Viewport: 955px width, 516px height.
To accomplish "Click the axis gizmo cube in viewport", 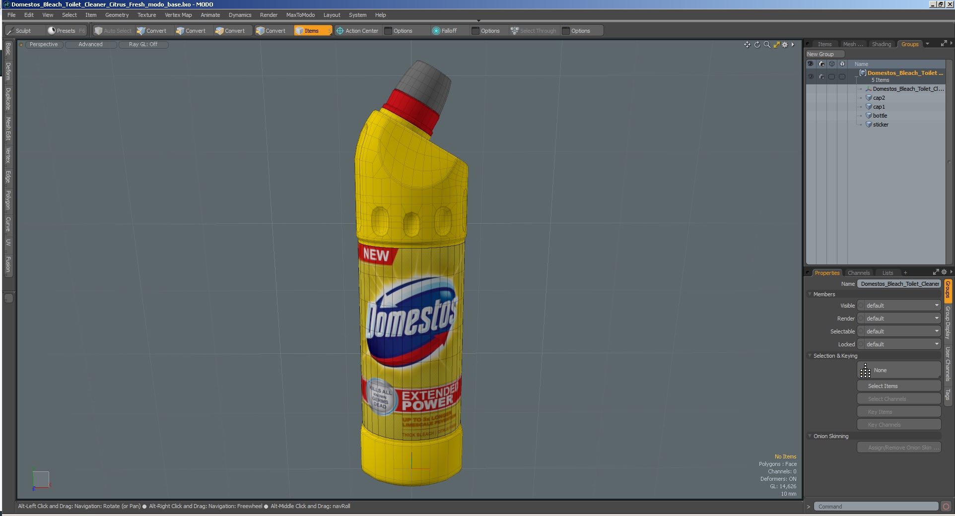I will tap(41, 480).
